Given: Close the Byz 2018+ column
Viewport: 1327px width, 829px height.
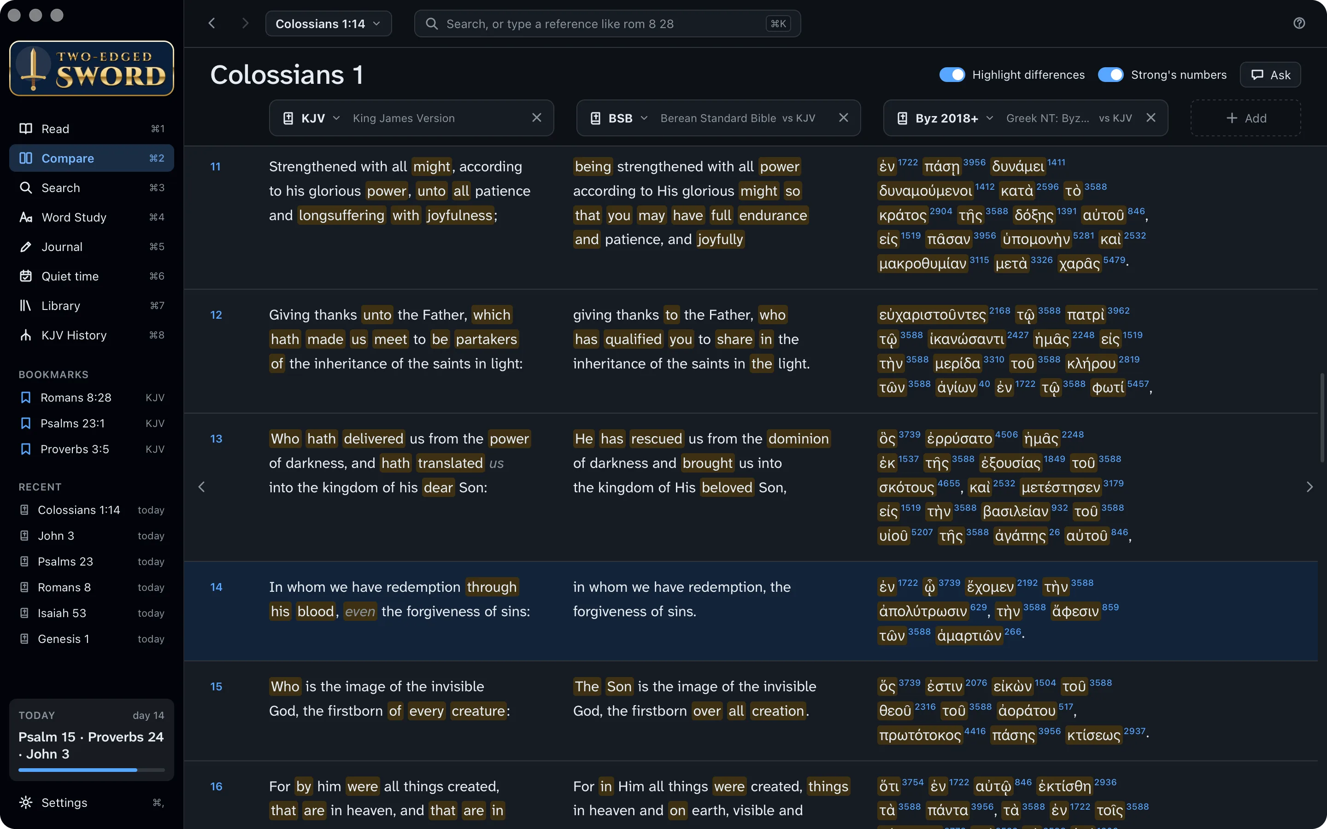Looking at the screenshot, I should click(x=1151, y=118).
